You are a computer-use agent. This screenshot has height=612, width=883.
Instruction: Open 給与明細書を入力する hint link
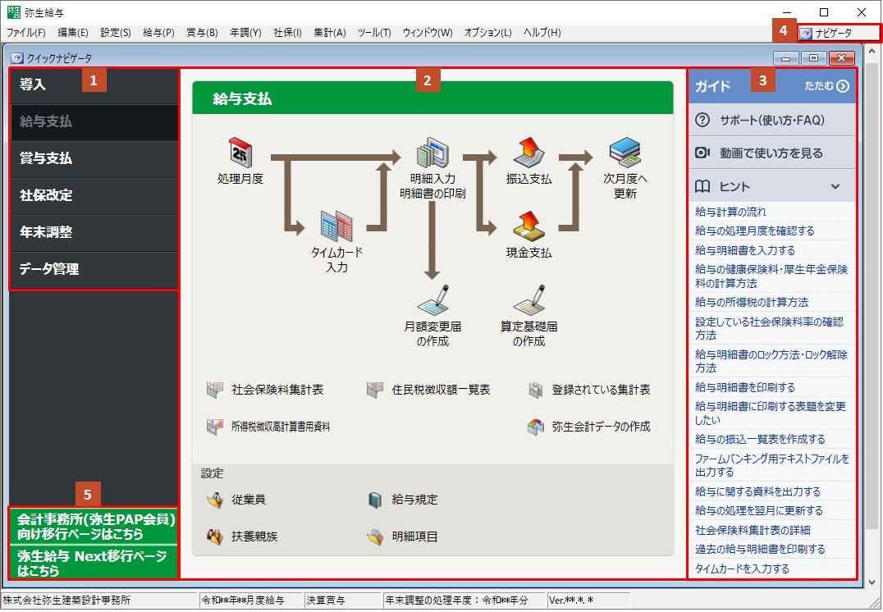pyautogui.click(x=745, y=250)
